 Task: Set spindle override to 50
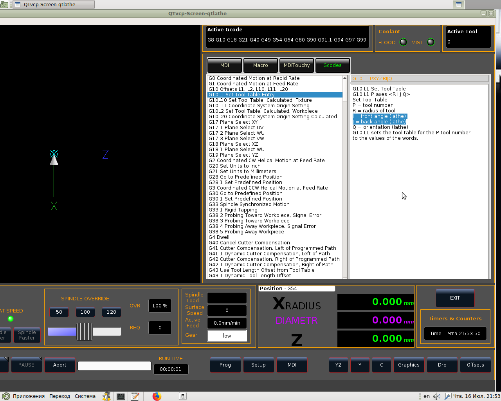pyautogui.click(x=59, y=312)
